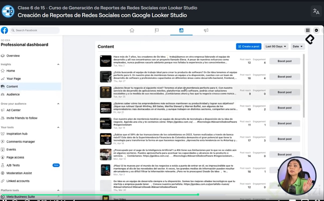
Task: Collapse Platform tools section chevron
Action: pos(58,190)
